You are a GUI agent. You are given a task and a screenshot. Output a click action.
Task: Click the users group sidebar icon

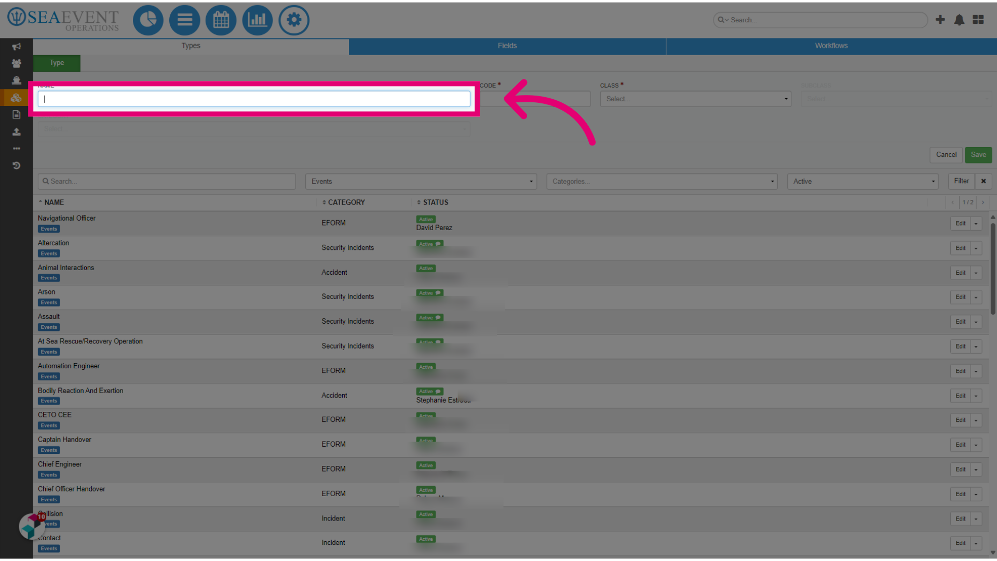17,63
